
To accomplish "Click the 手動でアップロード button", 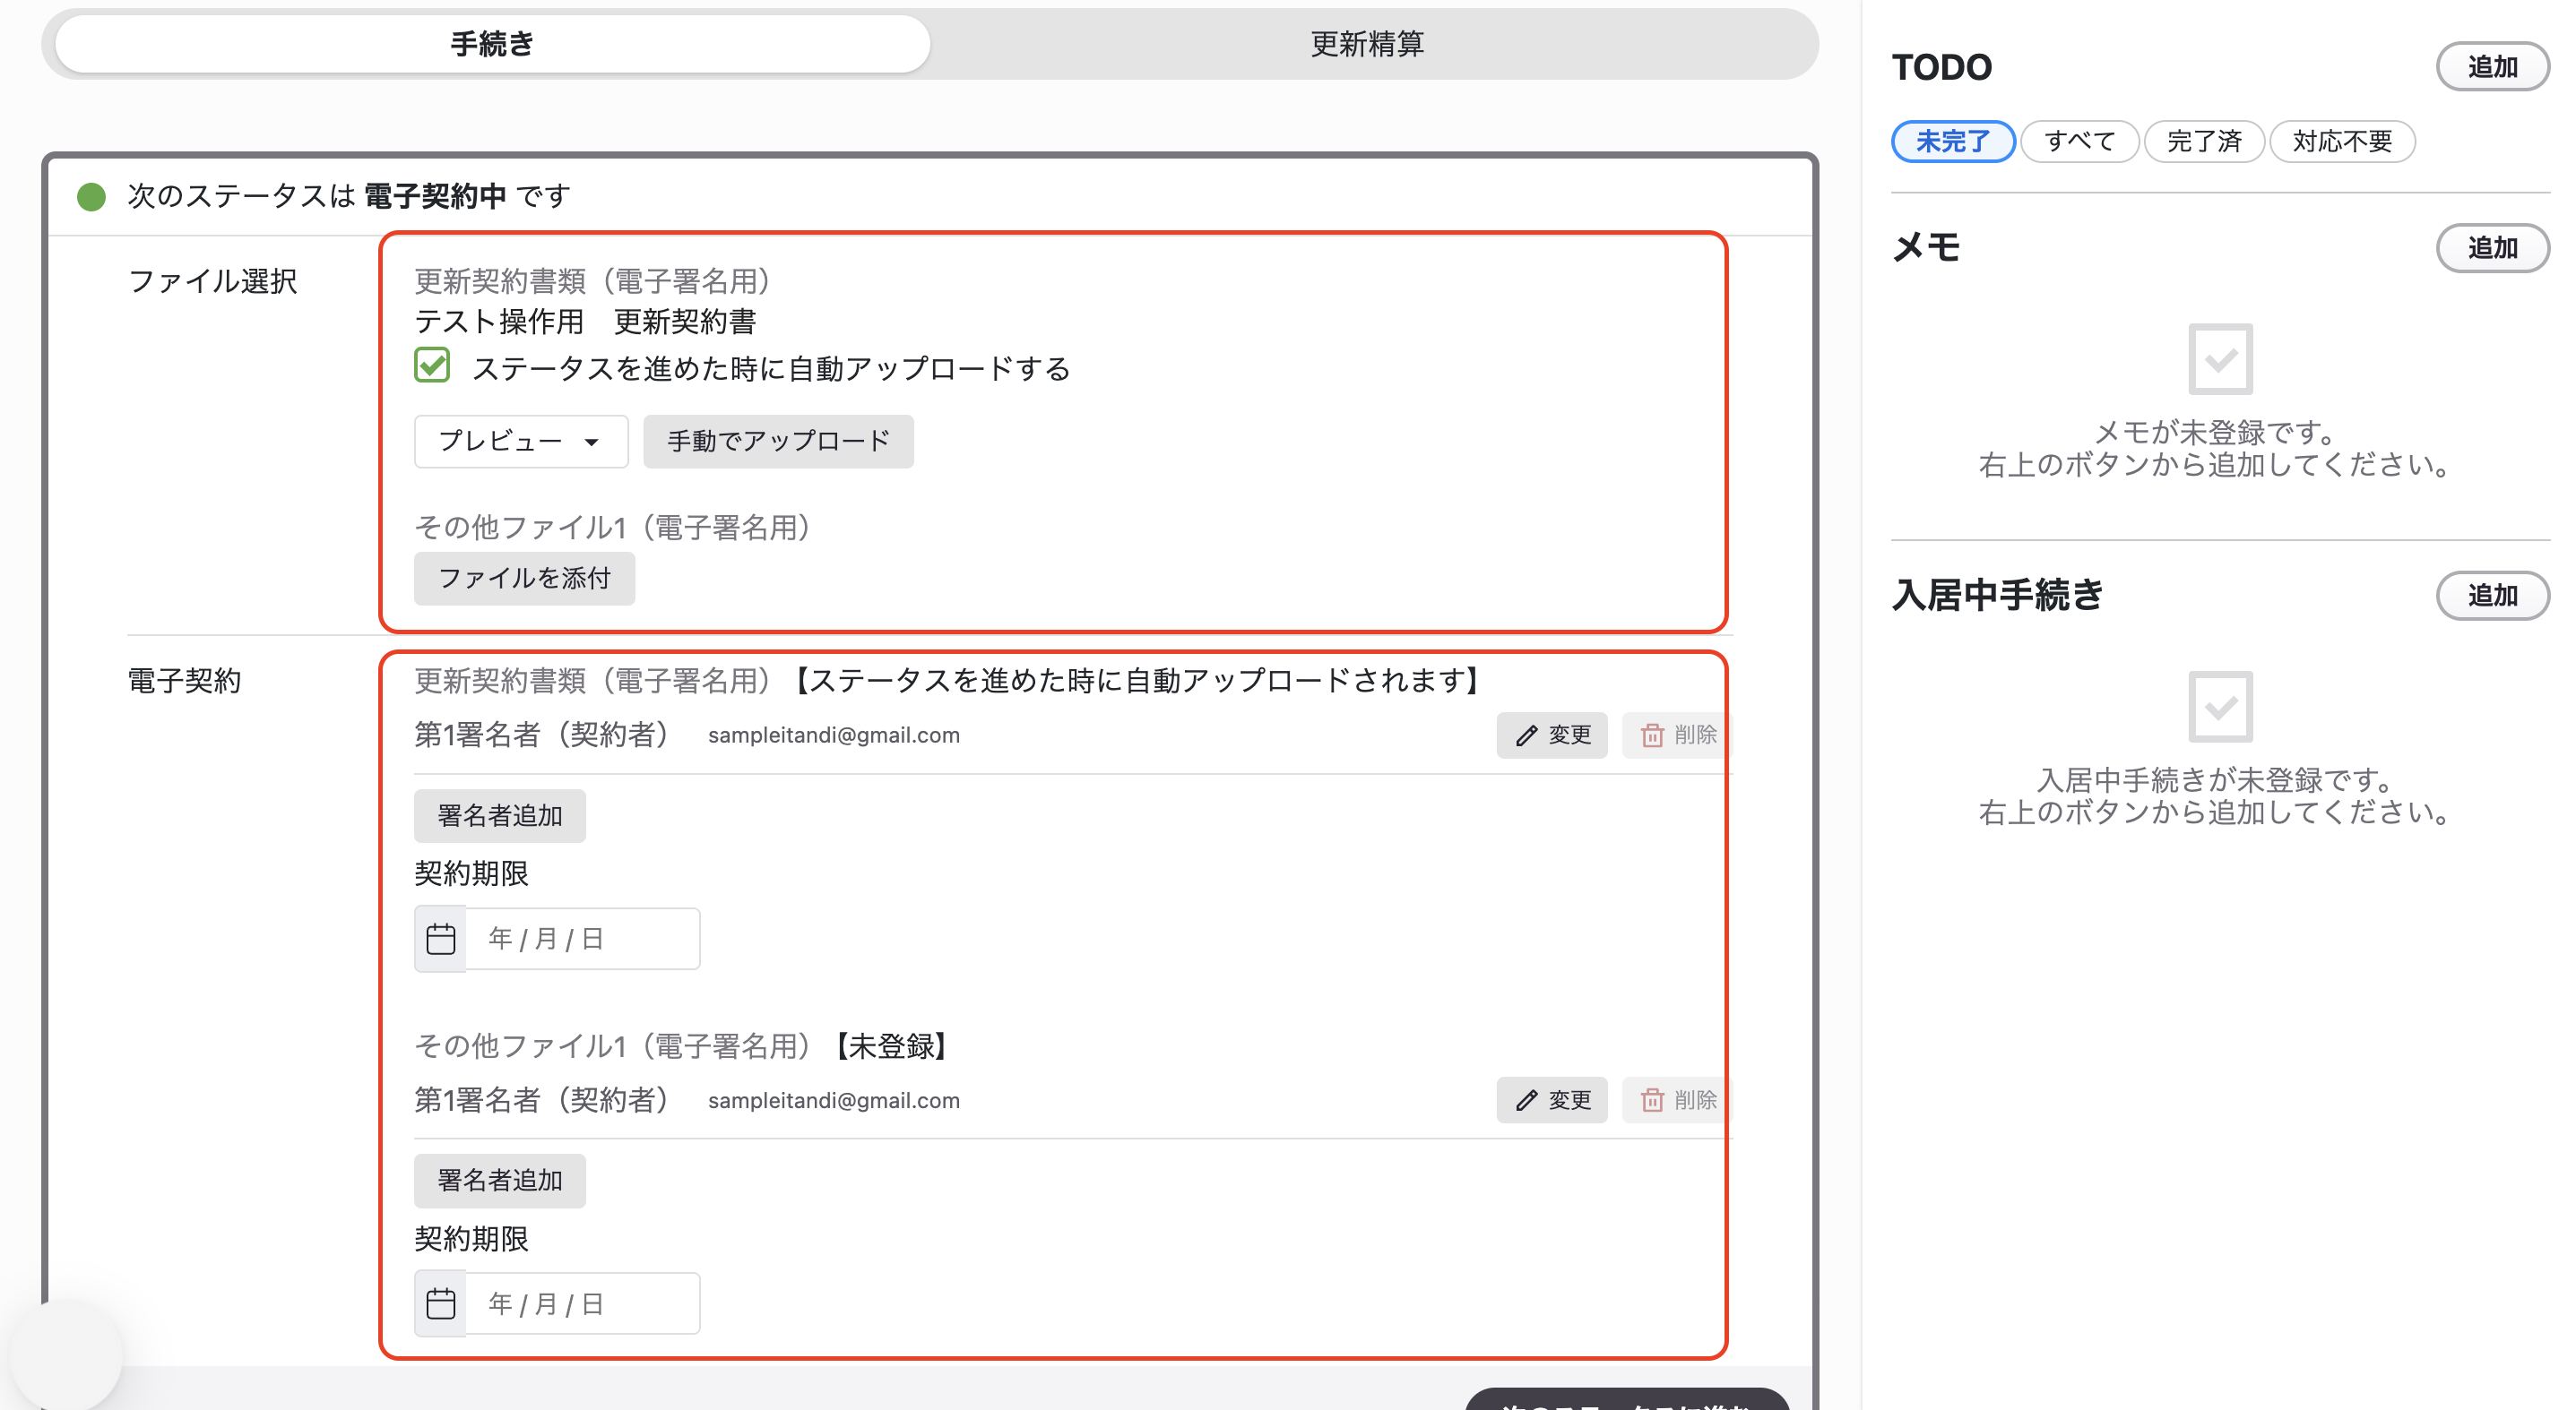I will (x=778, y=442).
